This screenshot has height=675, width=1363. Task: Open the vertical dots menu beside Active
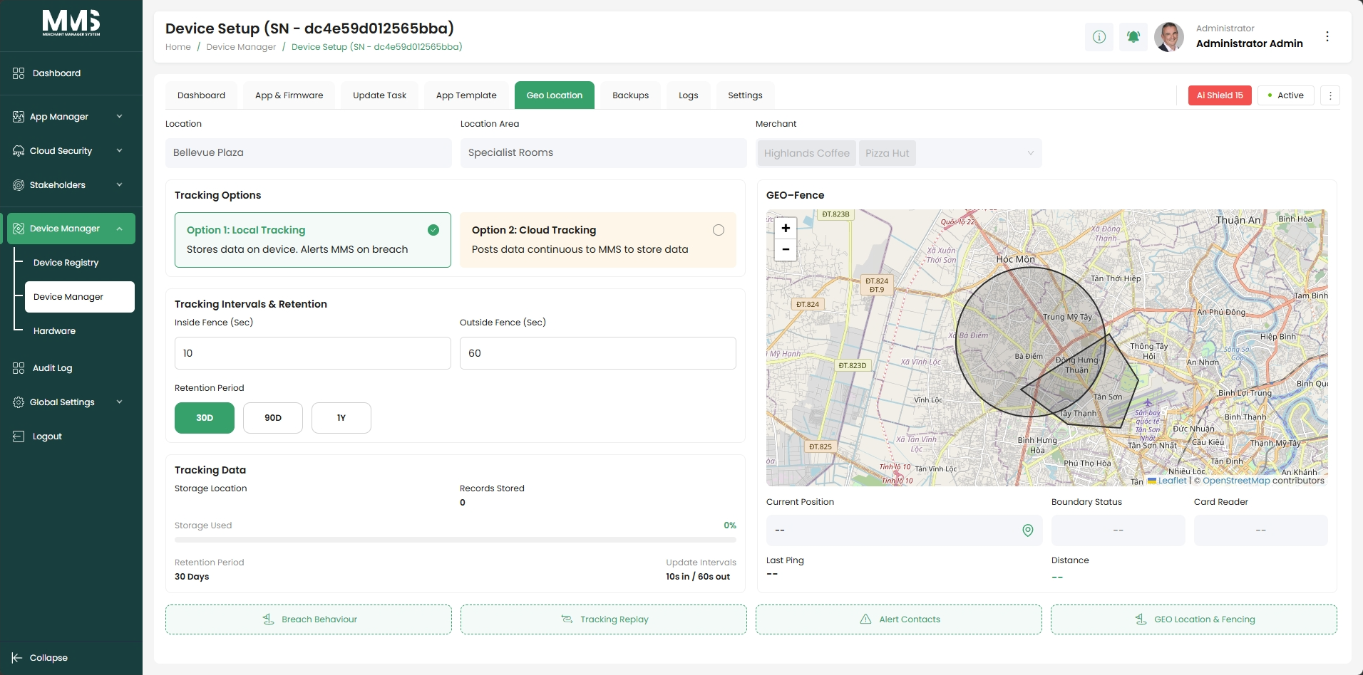click(x=1330, y=95)
